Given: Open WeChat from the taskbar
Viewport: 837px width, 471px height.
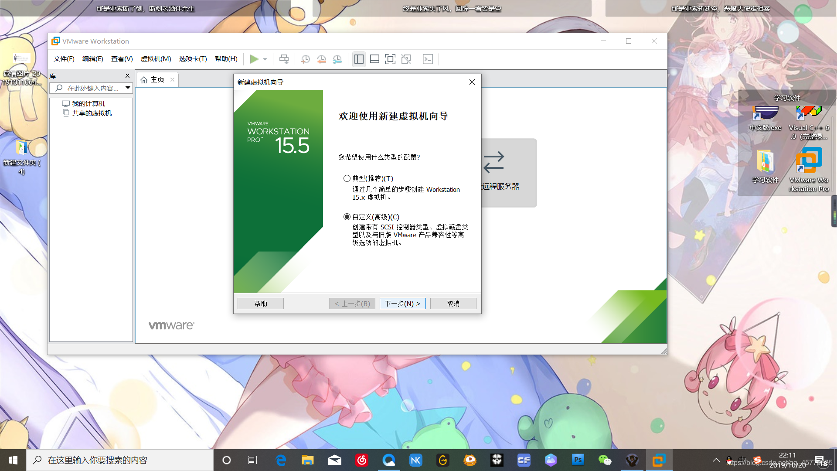Looking at the screenshot, I should click(605, 460).
